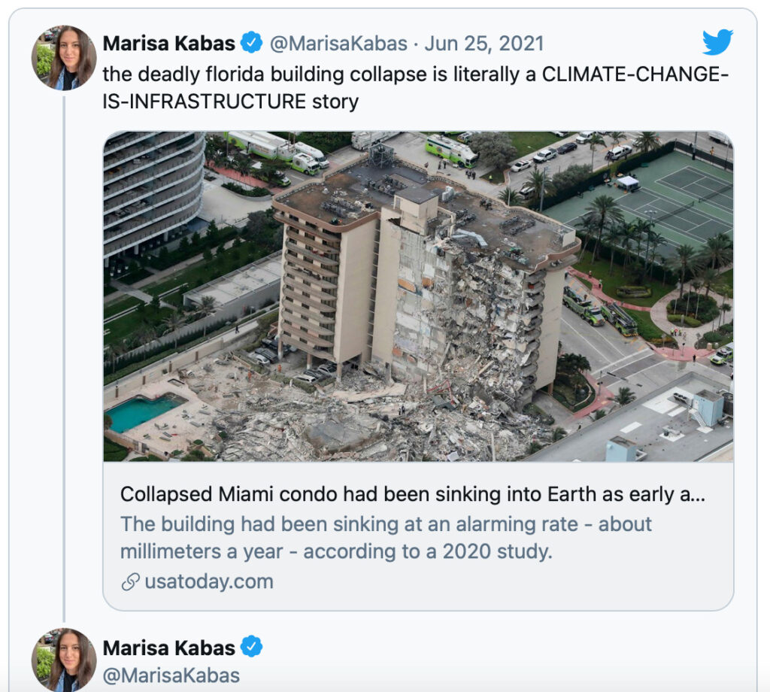Click the swimming pool in the article photo
This screenshot has width=770, height=692.
pos(144,411)
